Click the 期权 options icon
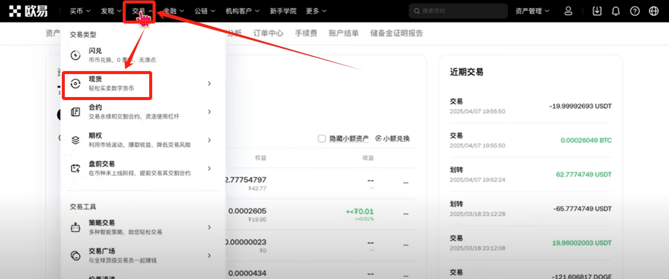 [x=75, y=140]
